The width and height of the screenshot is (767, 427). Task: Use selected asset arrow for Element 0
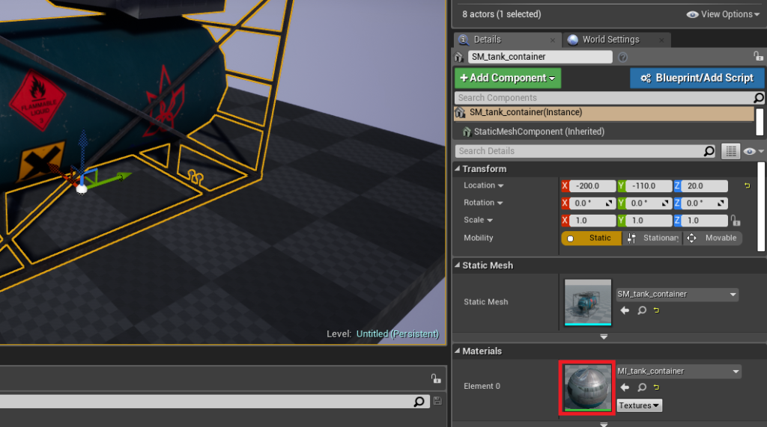(x=625, y=388)
